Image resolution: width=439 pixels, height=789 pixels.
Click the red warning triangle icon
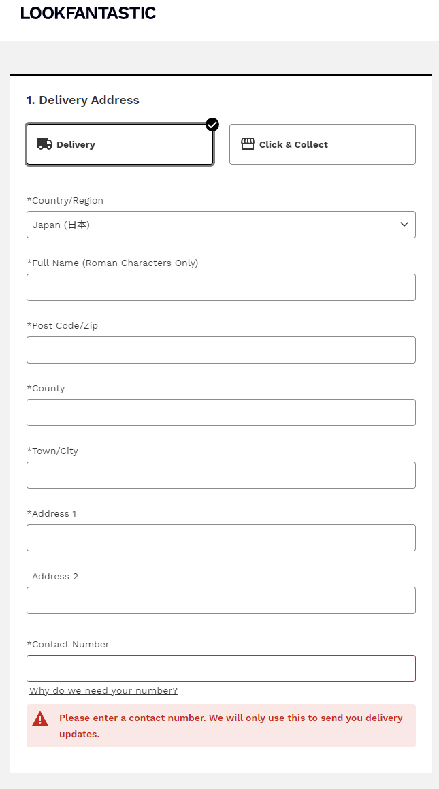40,719
